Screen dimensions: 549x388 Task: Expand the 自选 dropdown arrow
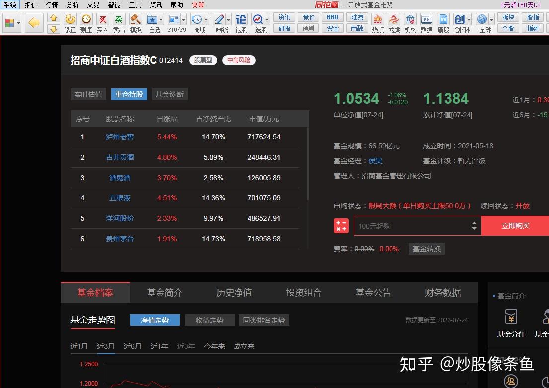click(161, 19)
